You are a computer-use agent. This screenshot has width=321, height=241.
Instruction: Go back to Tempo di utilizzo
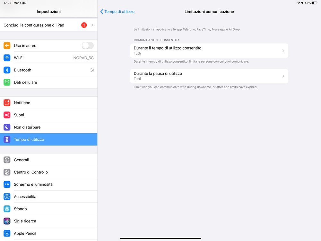pos(117,12)
